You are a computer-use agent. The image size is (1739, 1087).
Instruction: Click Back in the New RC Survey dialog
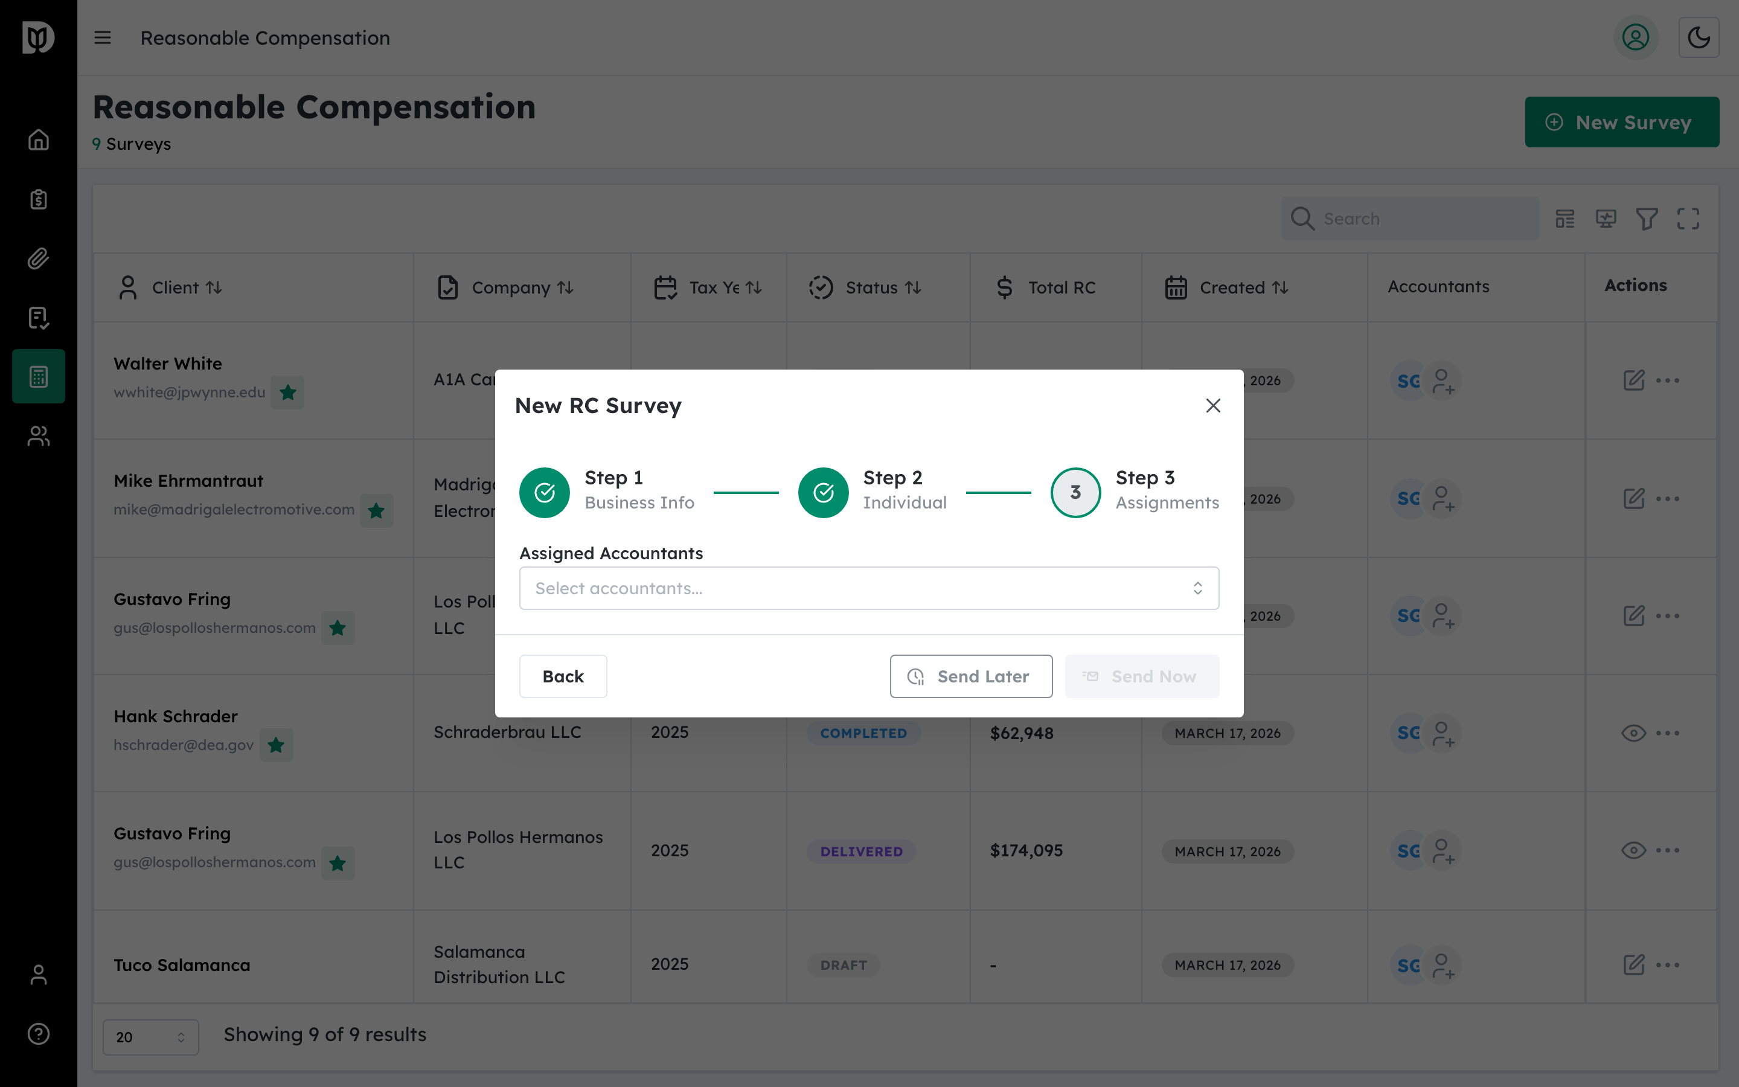click(x=563, y=676)
